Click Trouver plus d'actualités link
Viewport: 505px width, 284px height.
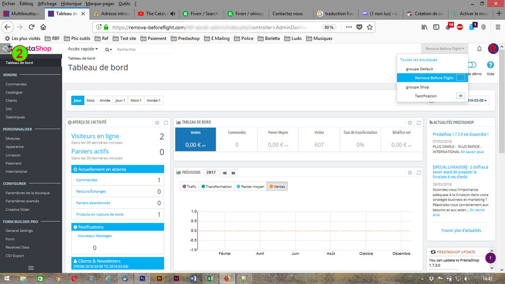pos(461,230)
